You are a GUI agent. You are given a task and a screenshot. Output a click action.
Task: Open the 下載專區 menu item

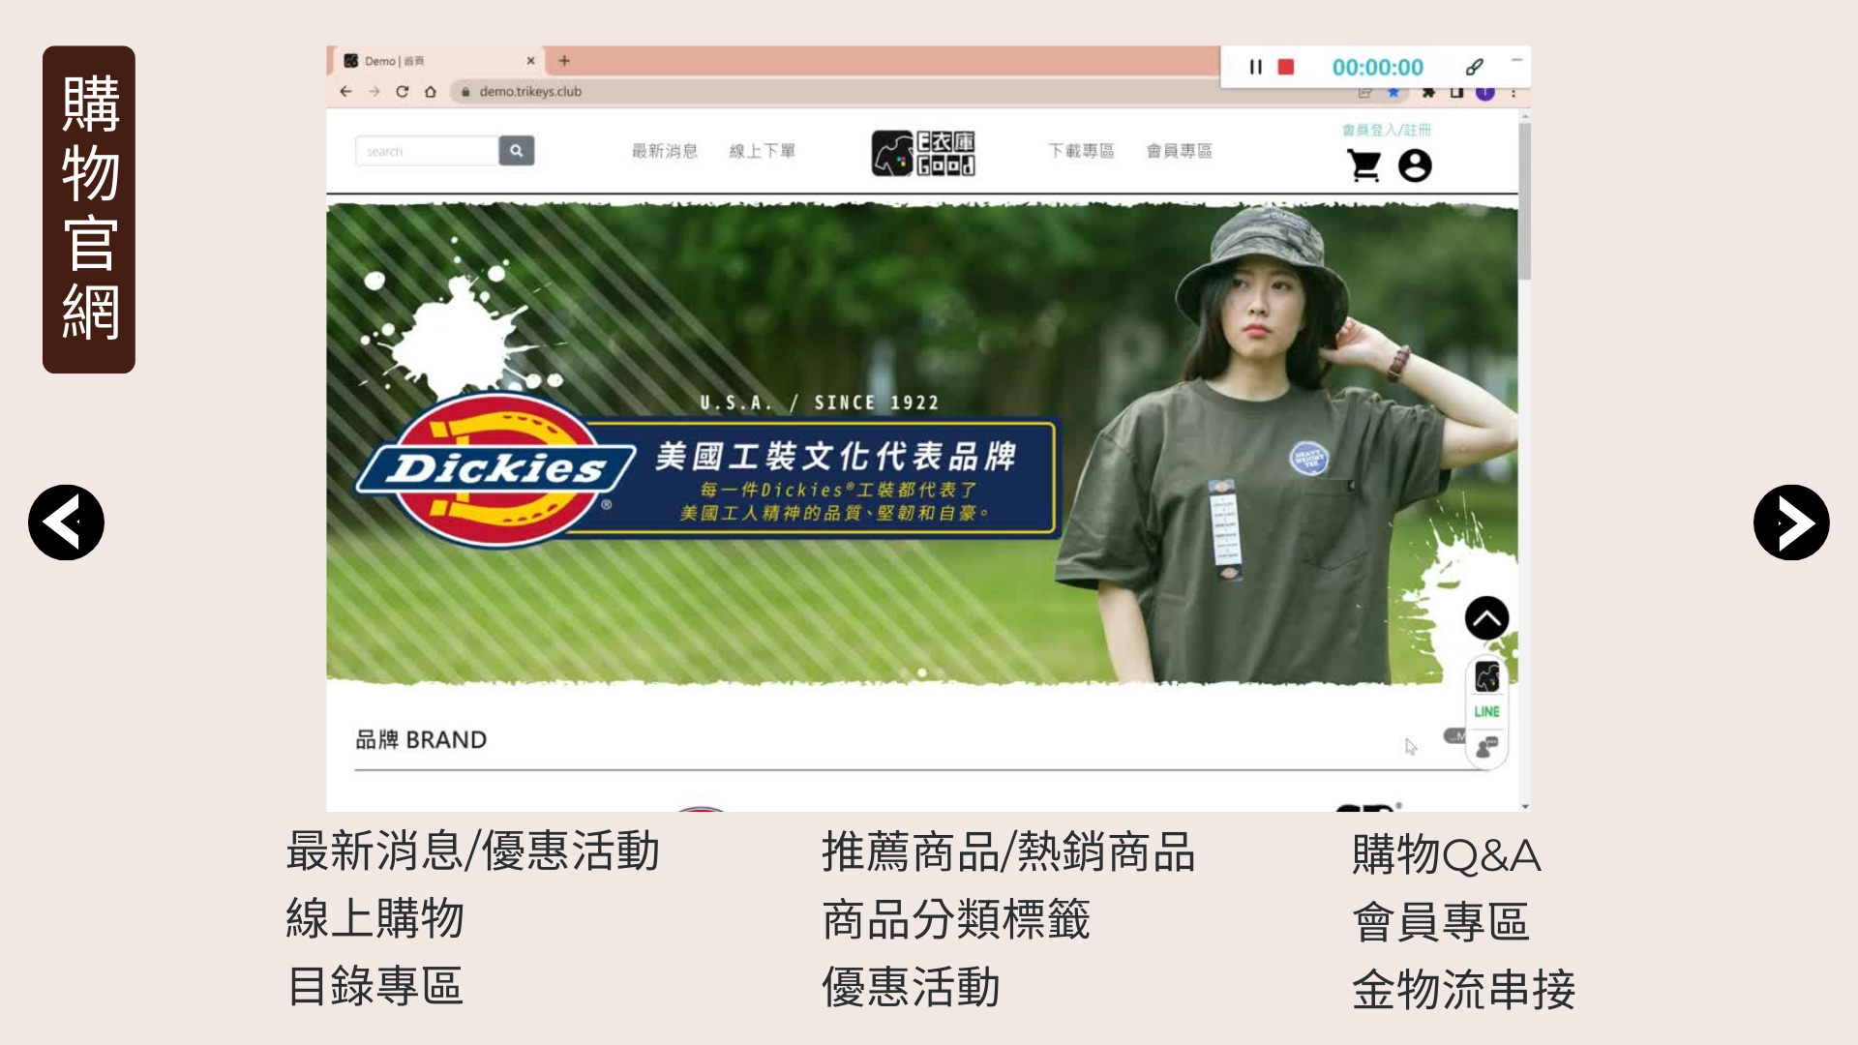pos(1082,151)
